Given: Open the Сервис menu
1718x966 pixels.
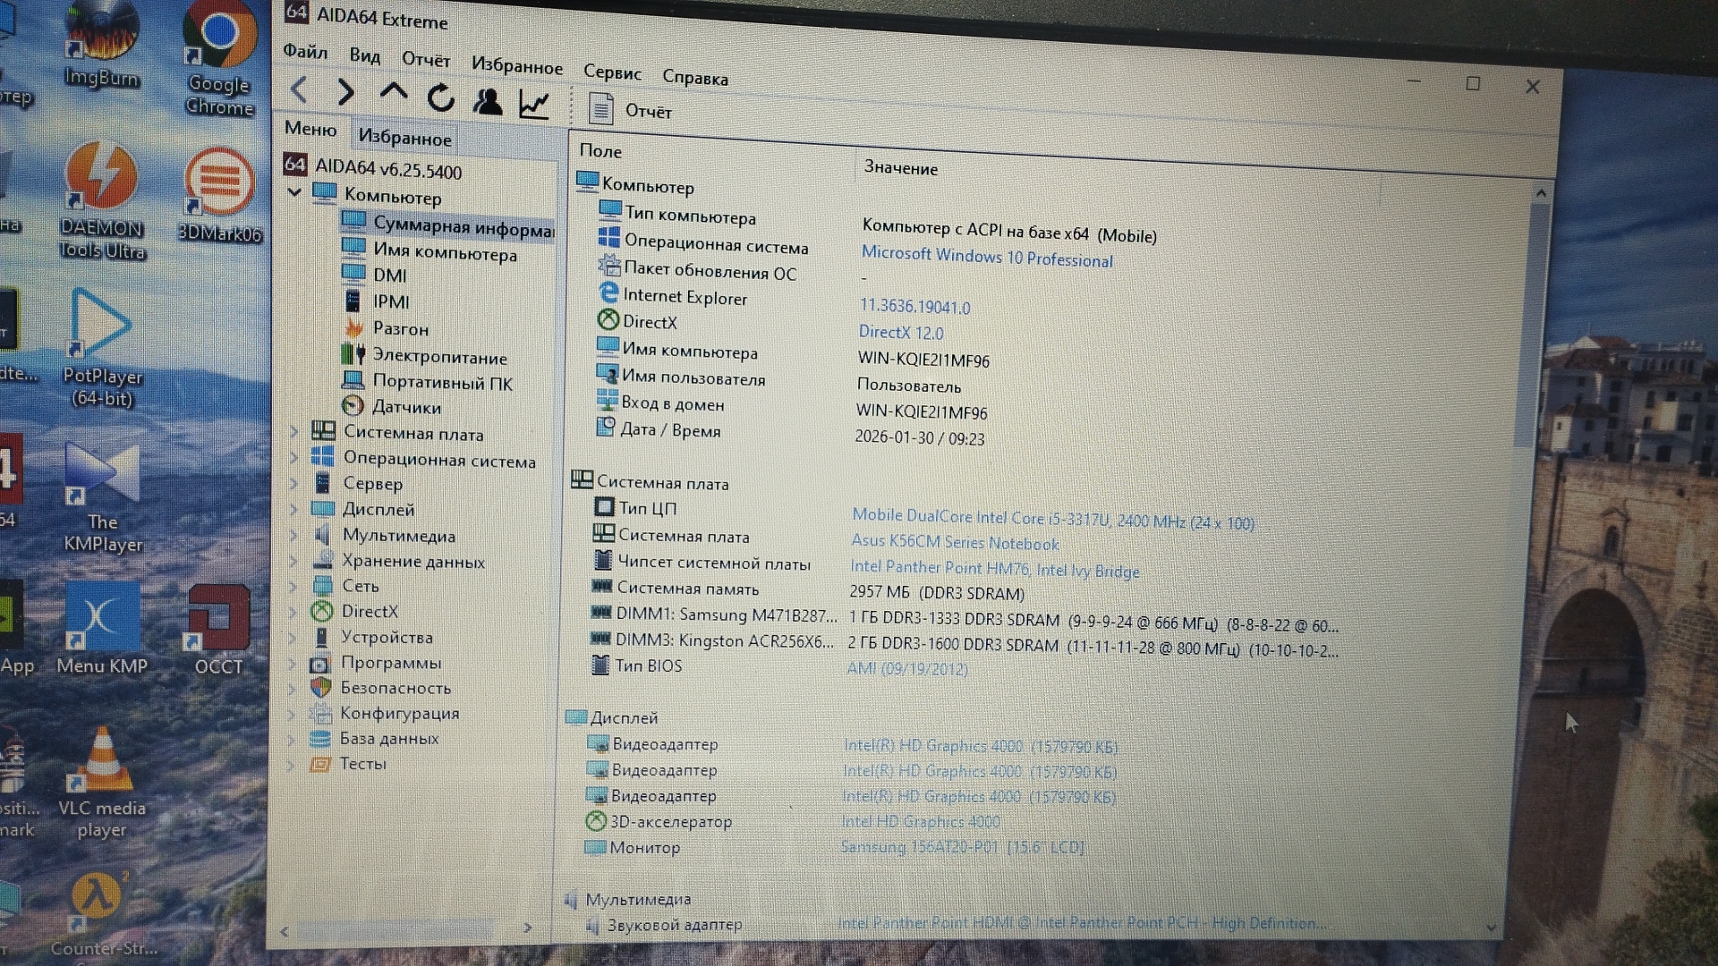Looking at the screenshot, I should click(x=612, y=72).
